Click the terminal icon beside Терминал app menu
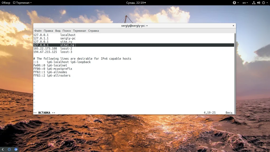270x152 pixels. (14, 3)
